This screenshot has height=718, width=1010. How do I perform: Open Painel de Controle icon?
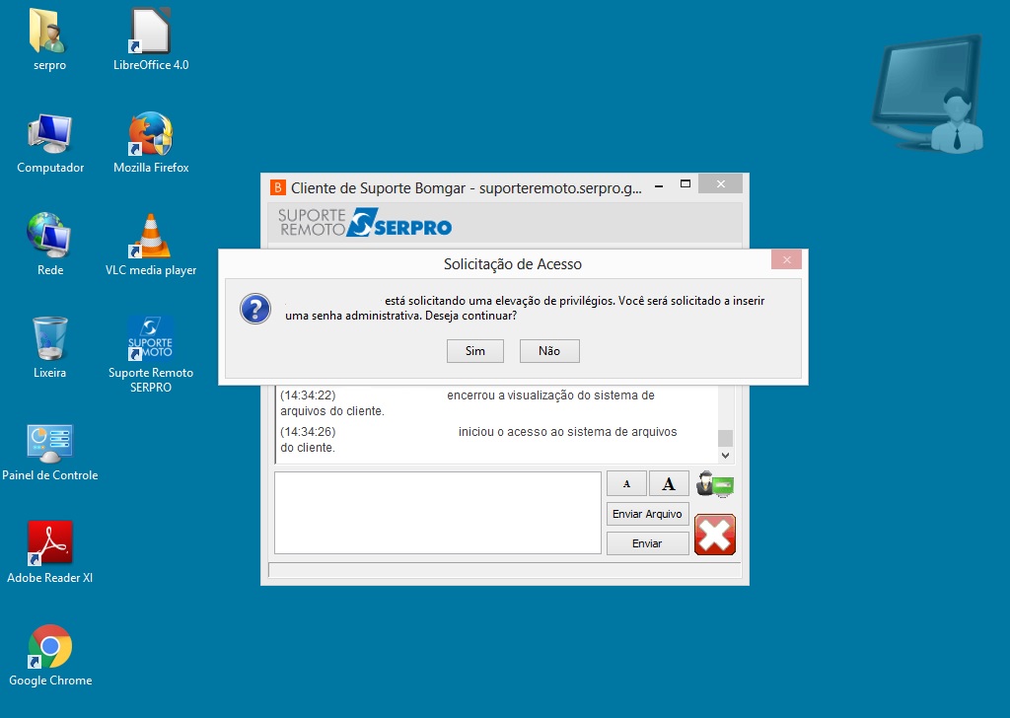pos(50,453)
